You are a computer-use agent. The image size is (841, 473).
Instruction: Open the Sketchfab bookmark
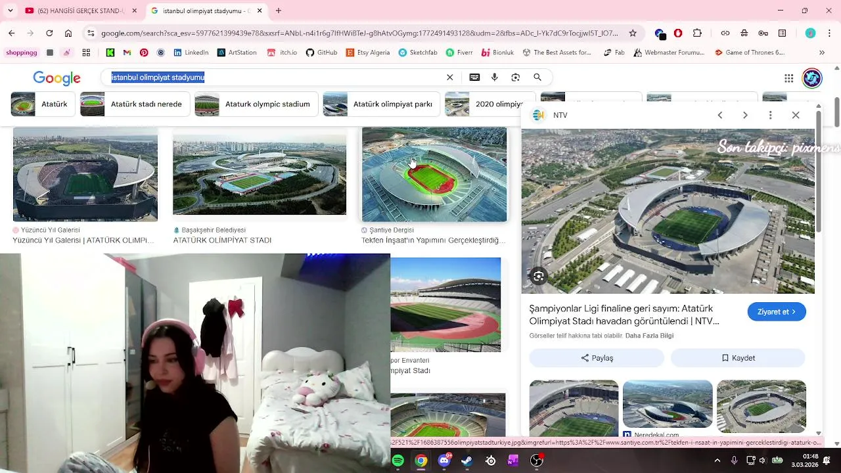pyautogui.click(x=418, y=53)
